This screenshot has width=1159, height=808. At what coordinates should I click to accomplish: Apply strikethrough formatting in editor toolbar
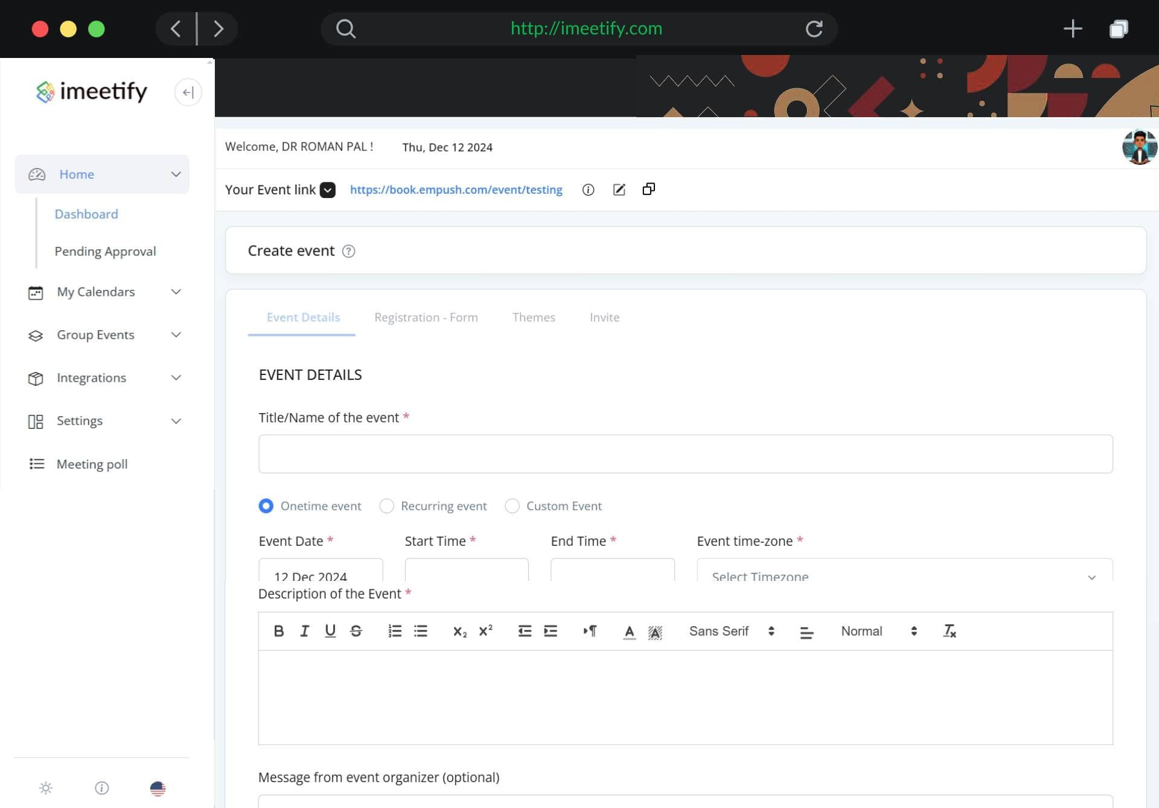click(356, 631)
